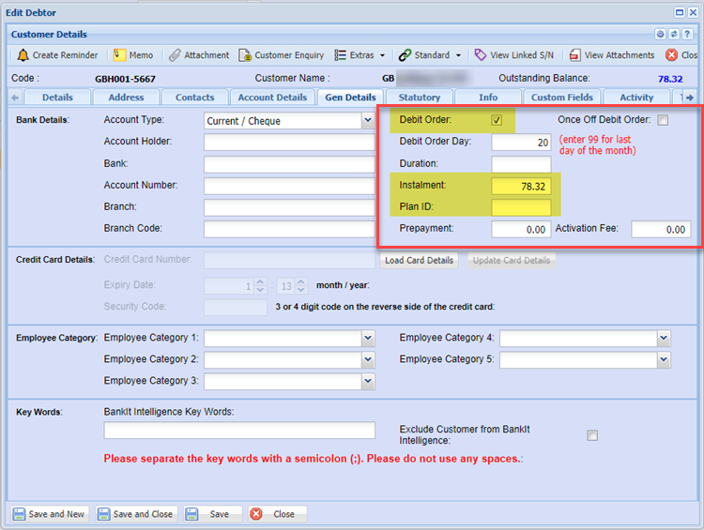Expand the Account Type dropdown
The width and height of the screenshot is (704, 530).
[367, 120]
